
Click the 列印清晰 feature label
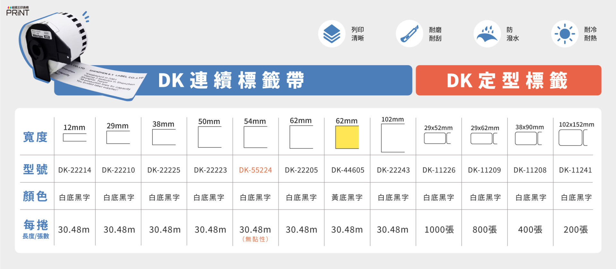[358, 34]
